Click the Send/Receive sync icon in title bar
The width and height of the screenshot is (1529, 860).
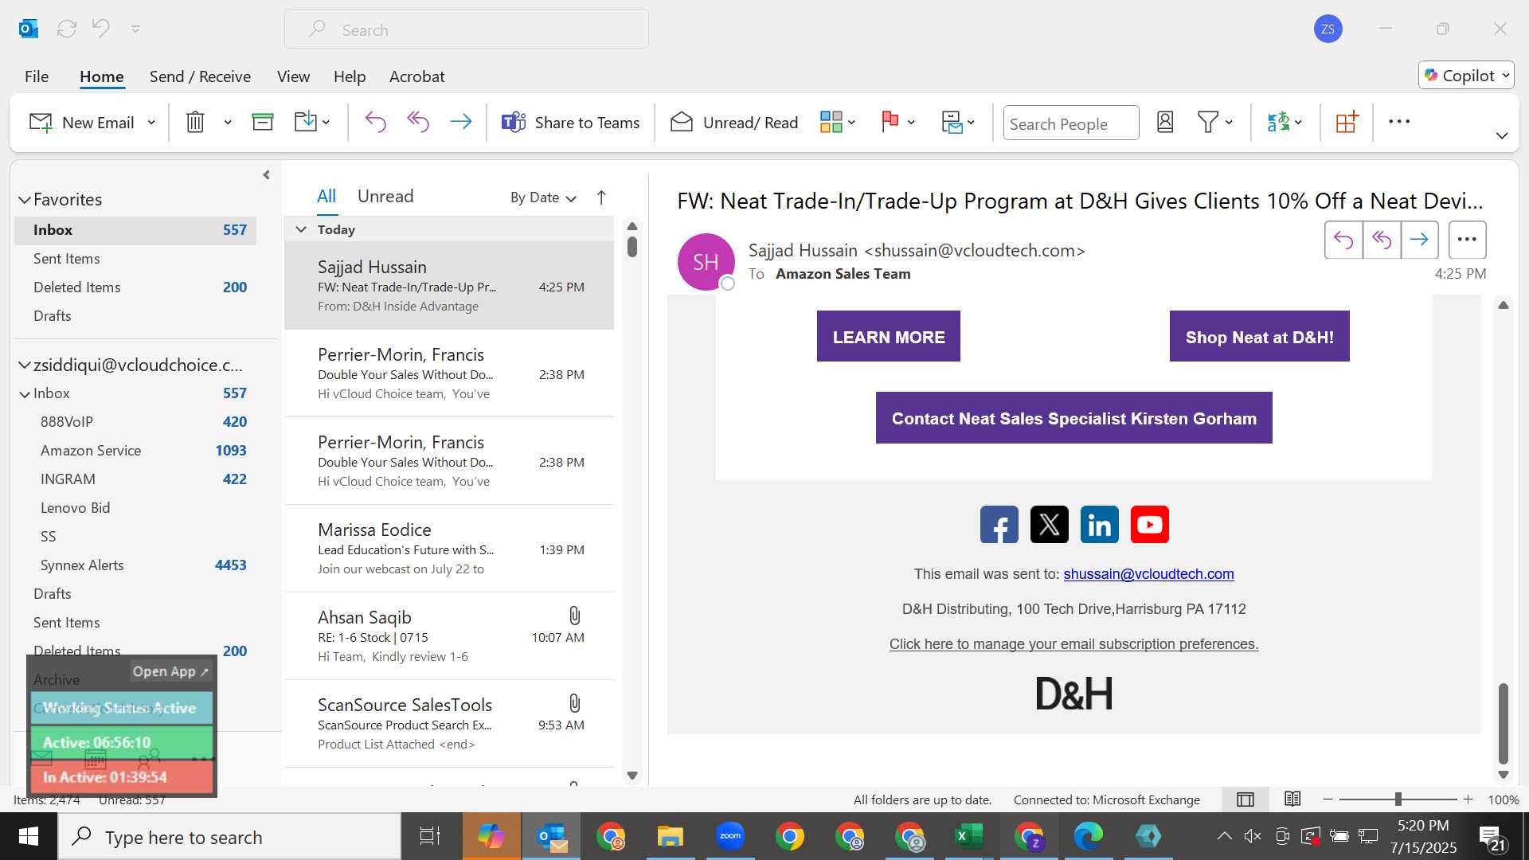click(x=67, y=29)
